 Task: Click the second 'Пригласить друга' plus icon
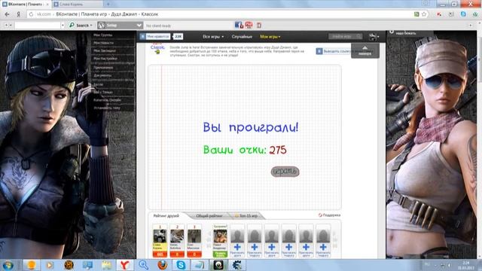point(255,247)
